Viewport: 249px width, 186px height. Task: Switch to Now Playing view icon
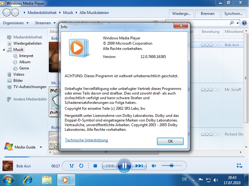tap(239, 166)
